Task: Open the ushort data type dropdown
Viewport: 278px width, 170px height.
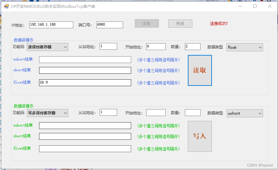Action: point(245,113)
